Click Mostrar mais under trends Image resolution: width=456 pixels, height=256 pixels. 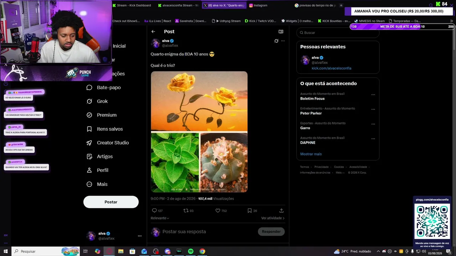tap(311, 154)
